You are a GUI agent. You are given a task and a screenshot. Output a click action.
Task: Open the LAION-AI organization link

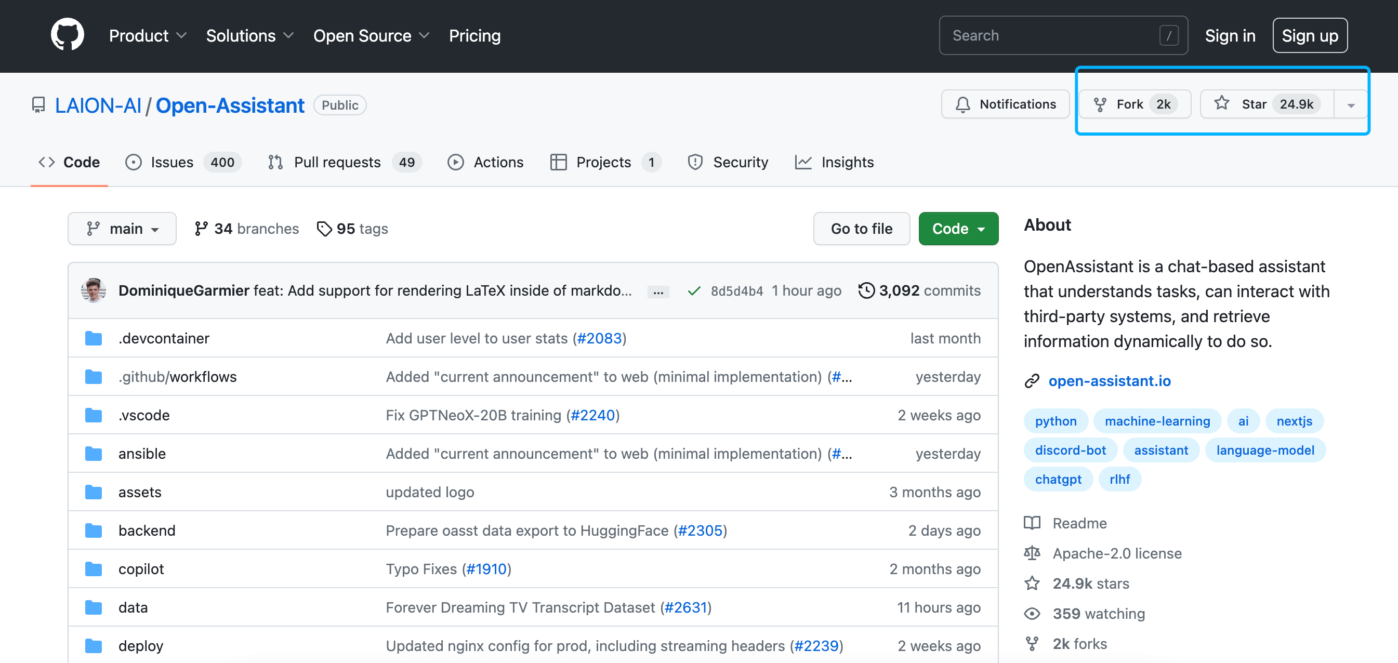tap(98, 105)
